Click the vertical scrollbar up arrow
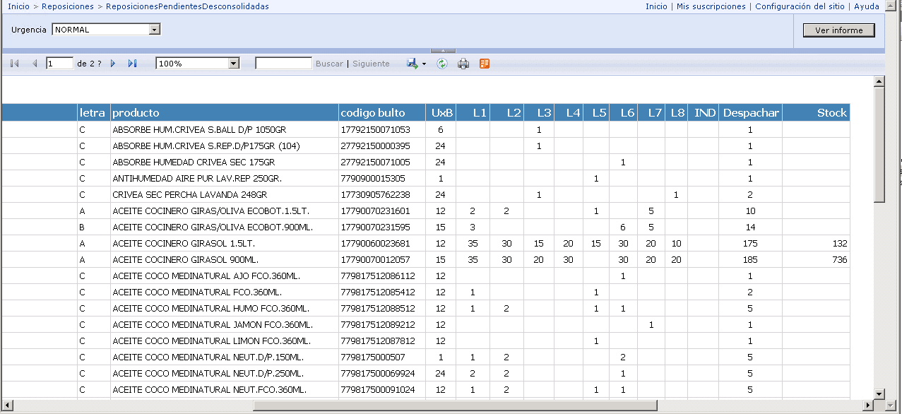 click(879, 82)
